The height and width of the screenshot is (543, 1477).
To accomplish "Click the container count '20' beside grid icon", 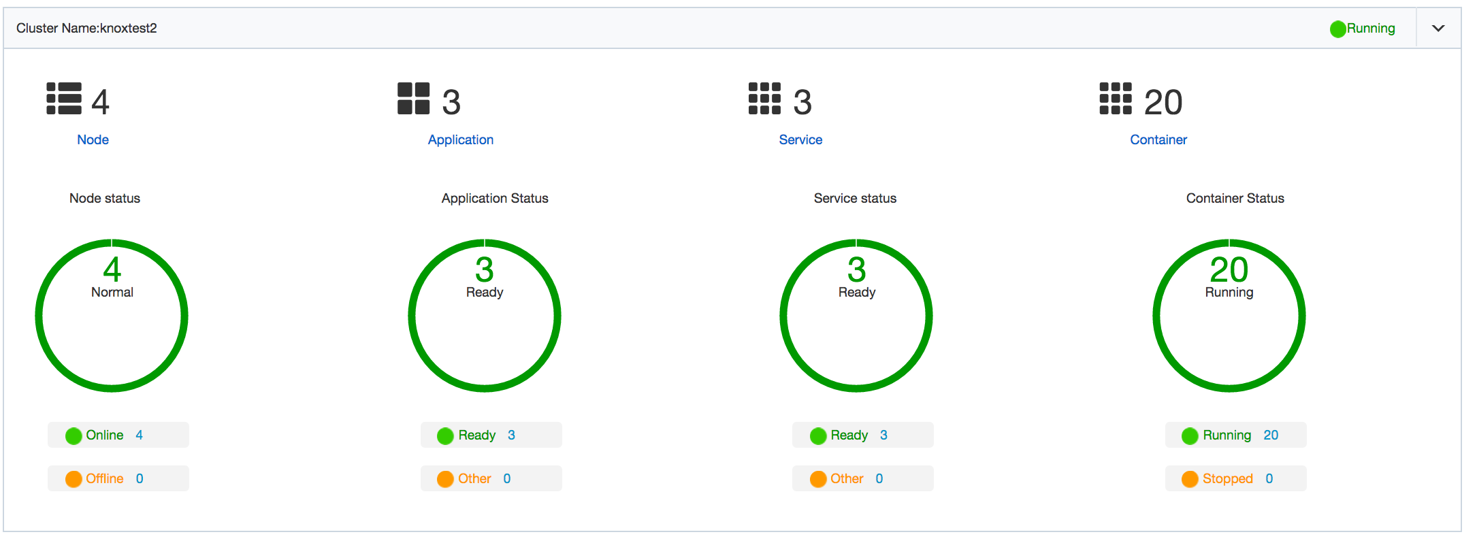I will [1163, 102].
